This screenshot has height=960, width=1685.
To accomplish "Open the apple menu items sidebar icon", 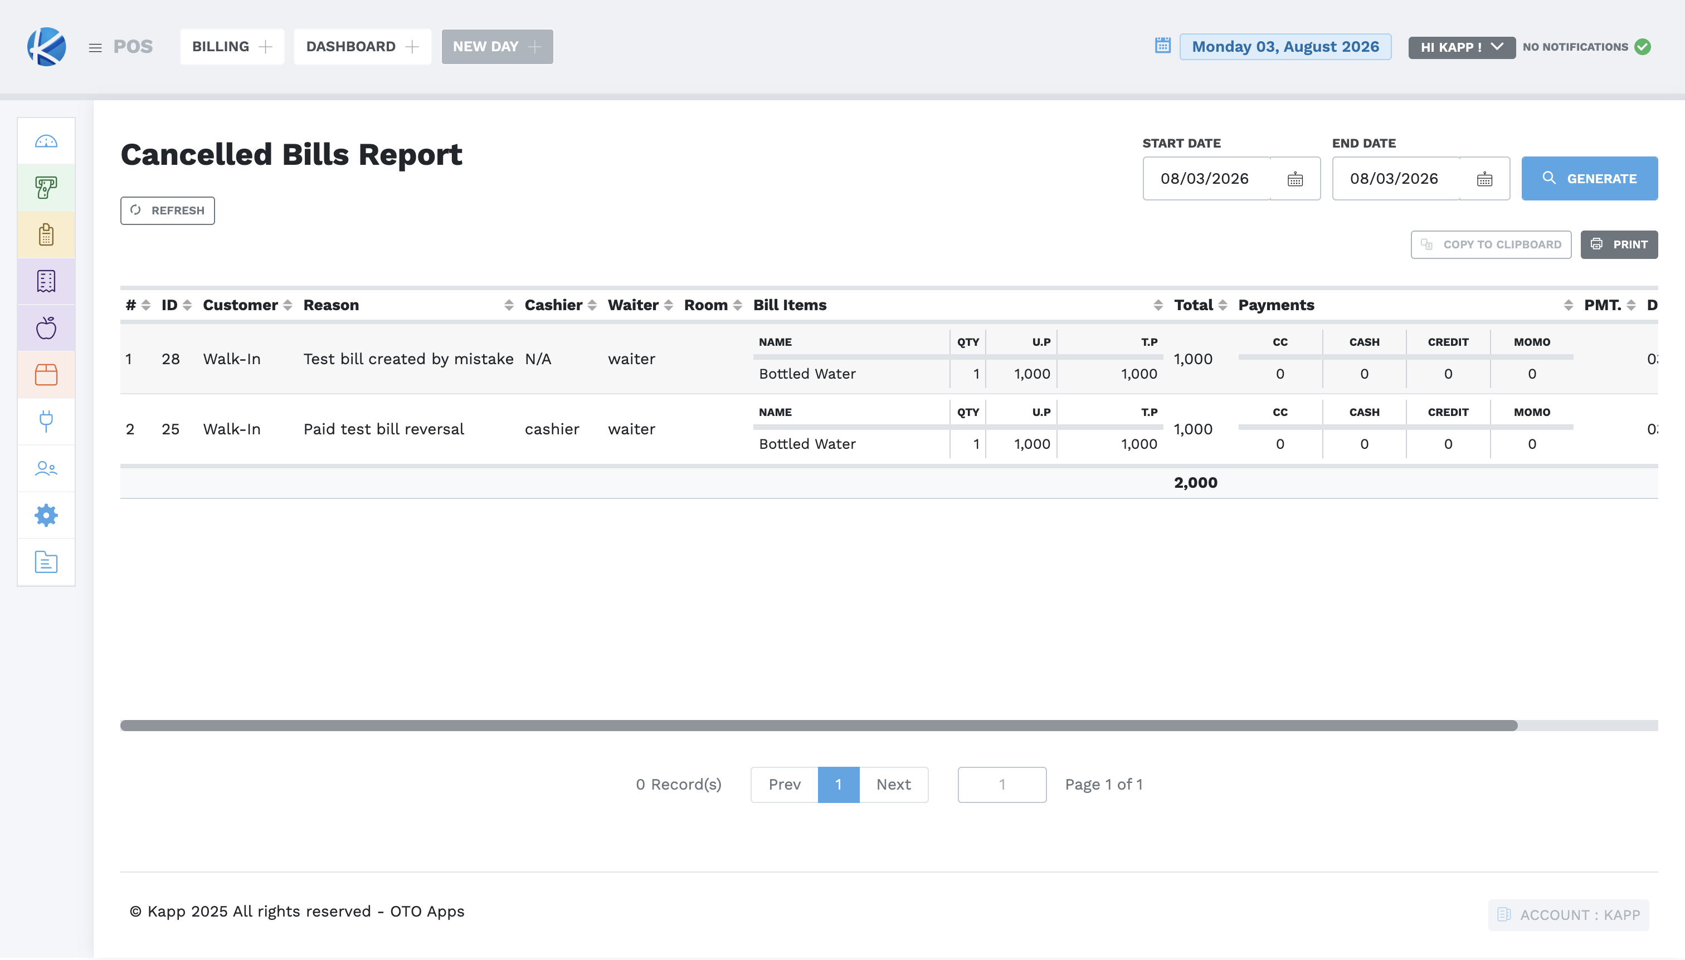I will pyautogui.click(x=46, y=327).
